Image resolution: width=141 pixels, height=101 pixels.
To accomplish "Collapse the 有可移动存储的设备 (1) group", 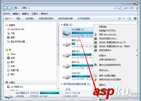I will click(x=61, y=84).
